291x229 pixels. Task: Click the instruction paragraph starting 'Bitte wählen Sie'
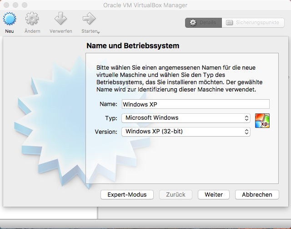pyautogui.click(x=180, y=78)
